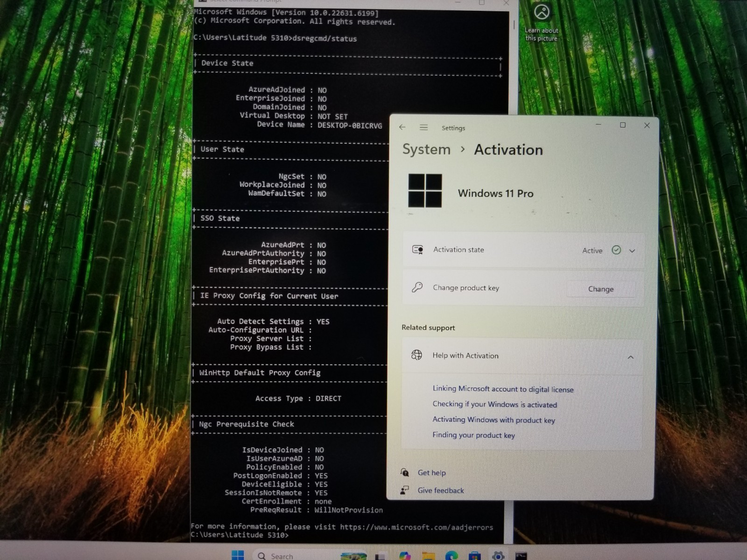This screenshot has height=560, width=747.
Task: Minimize the Settings window
Action: tap(599, 125)
